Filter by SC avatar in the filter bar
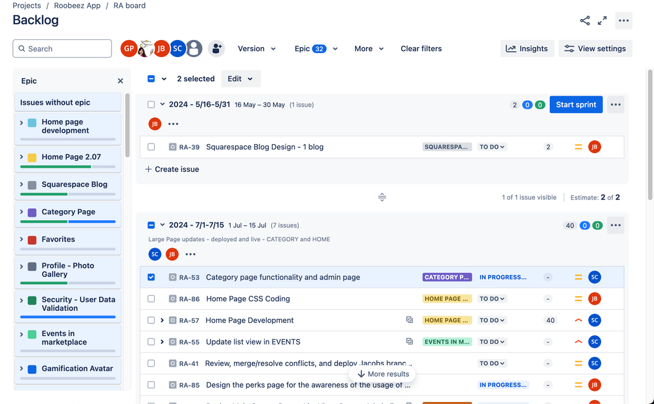Screen dimensions: 654x404 point(178,48)
